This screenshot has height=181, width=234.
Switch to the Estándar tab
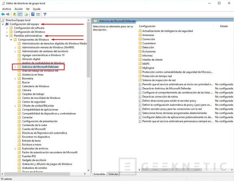coord(113,174)
